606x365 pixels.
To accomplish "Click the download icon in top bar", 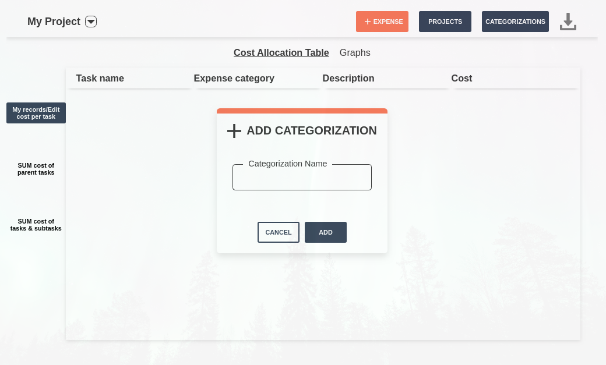I will pos(568,22).
